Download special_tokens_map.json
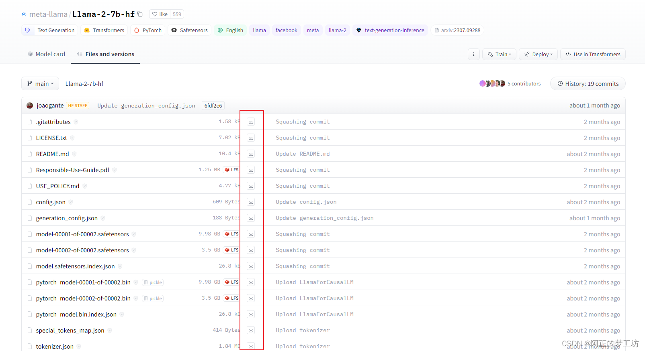The image size is (645, 351). coord(251,330)
